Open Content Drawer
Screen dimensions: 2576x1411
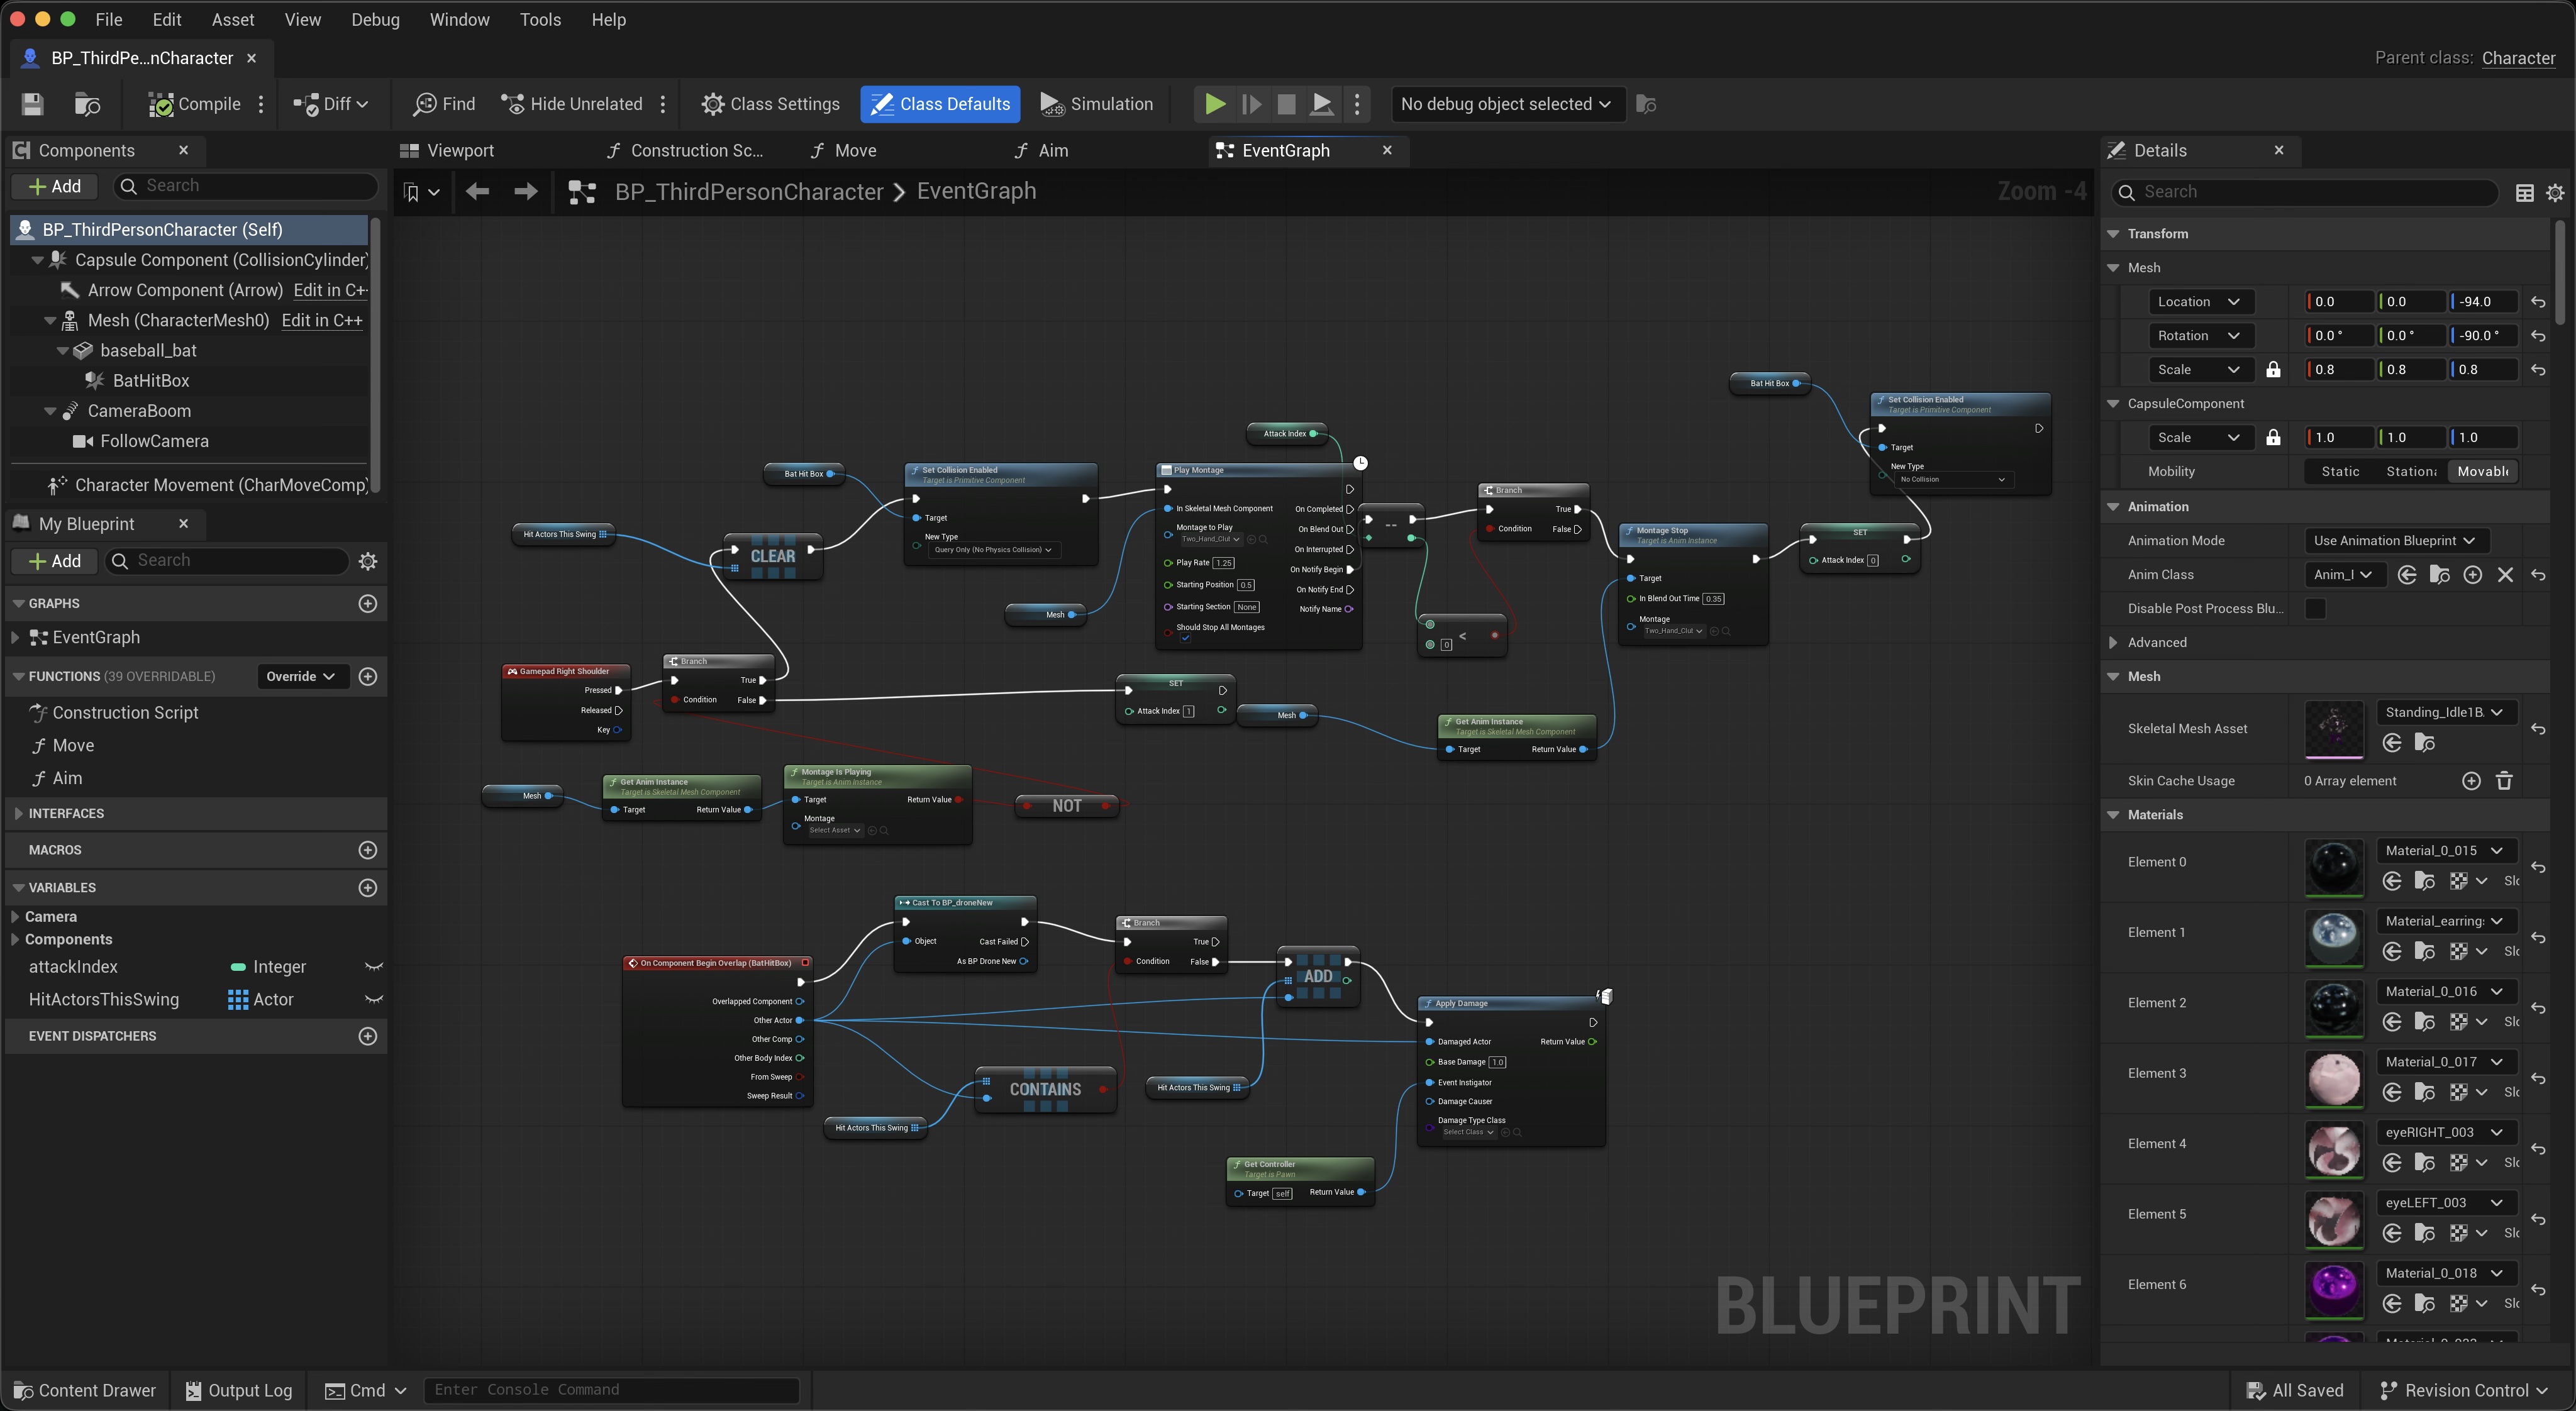coord(85,1390)
